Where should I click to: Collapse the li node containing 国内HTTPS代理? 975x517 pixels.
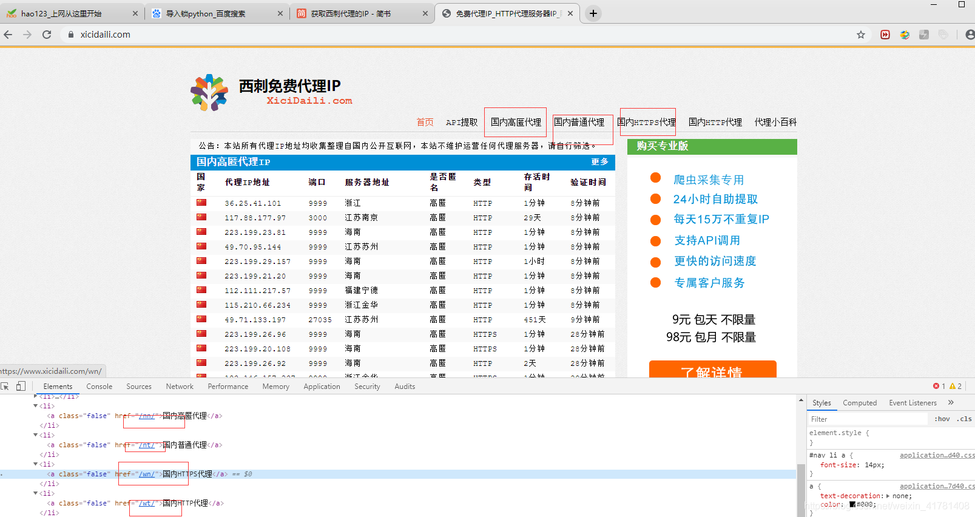36,464
